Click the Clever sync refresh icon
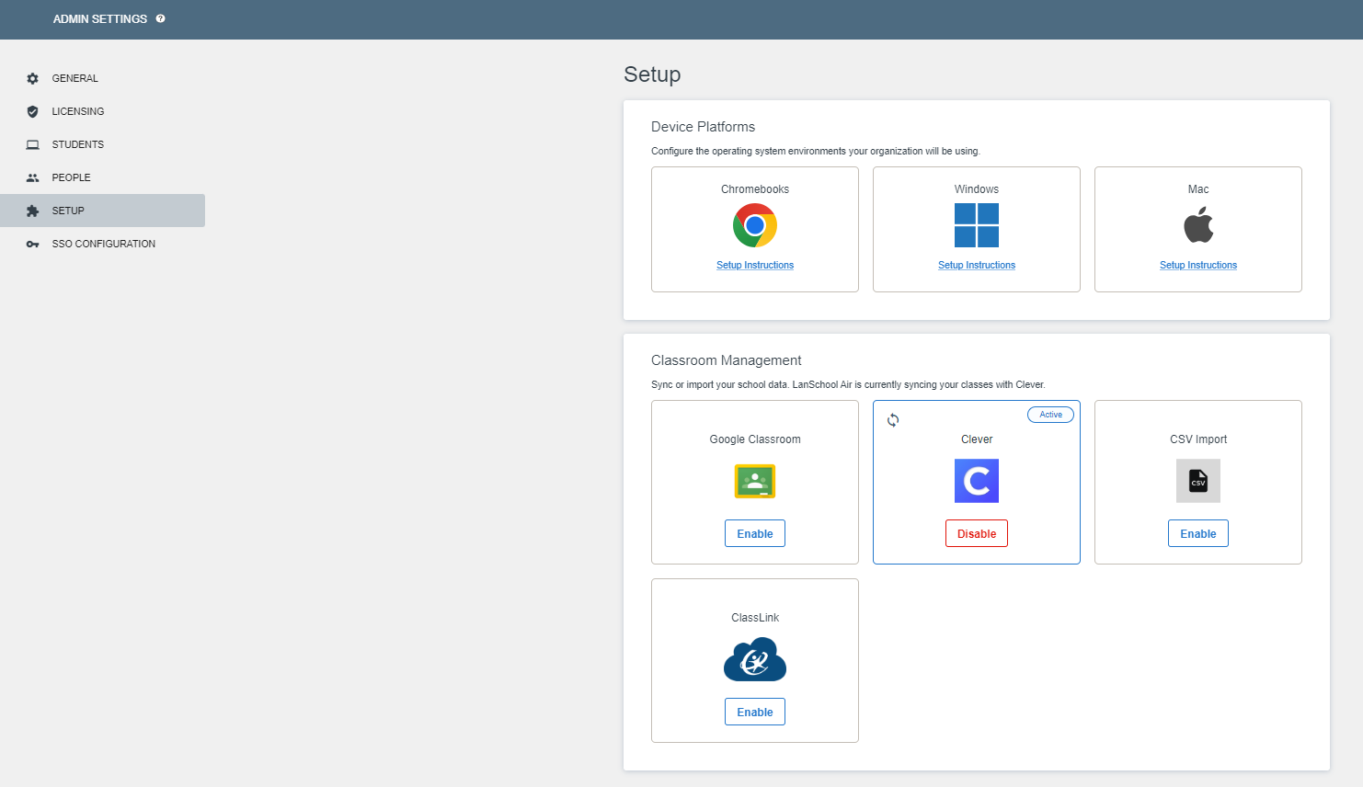1363x787 pixels. (893, 420)
